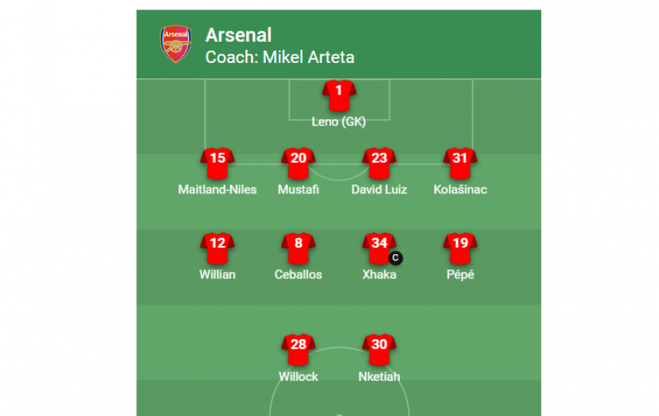Select the number 1 goalkeeper shirt
The height and width of the screenshot is (416, 659).
pyautogui.click(x=339, y=96)
